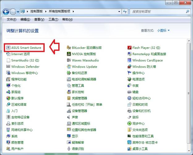Click the Windows 防火墙 icon
193x155 pixels.
click(129, 67)
